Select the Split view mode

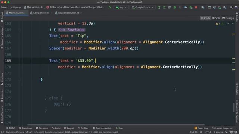[x=216, y=18]
